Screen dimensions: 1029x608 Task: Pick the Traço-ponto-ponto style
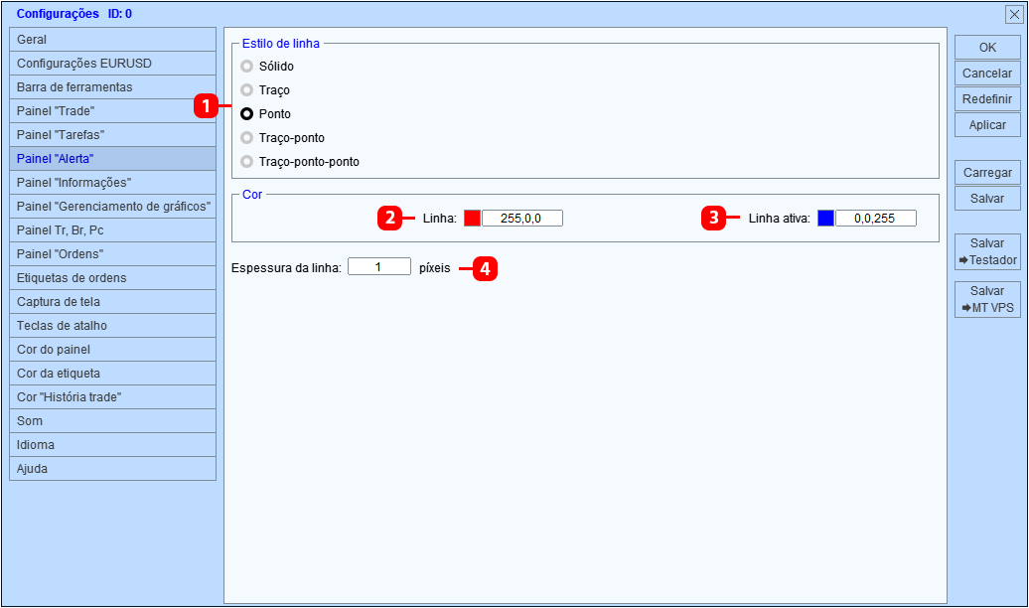[x=246, y=162]
